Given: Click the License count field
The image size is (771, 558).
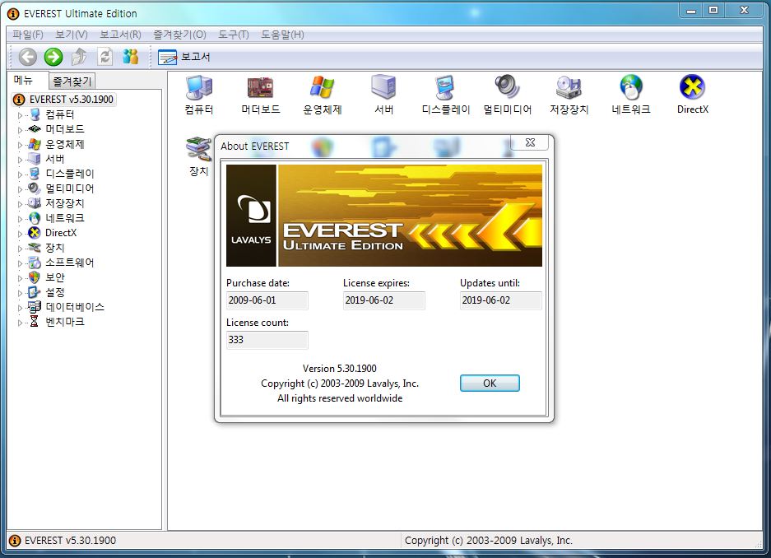Looking at the screenshot, I should tap(267, 340).
